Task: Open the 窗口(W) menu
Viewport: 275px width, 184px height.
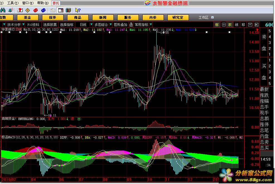Action: point(28,3)
